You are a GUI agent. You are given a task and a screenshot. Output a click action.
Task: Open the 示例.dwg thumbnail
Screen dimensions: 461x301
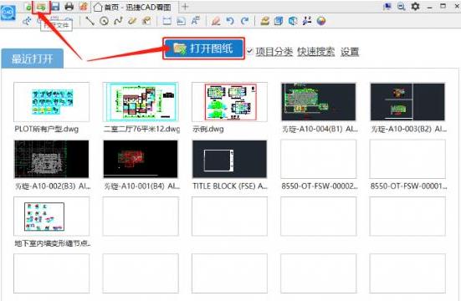coord(229,102)
